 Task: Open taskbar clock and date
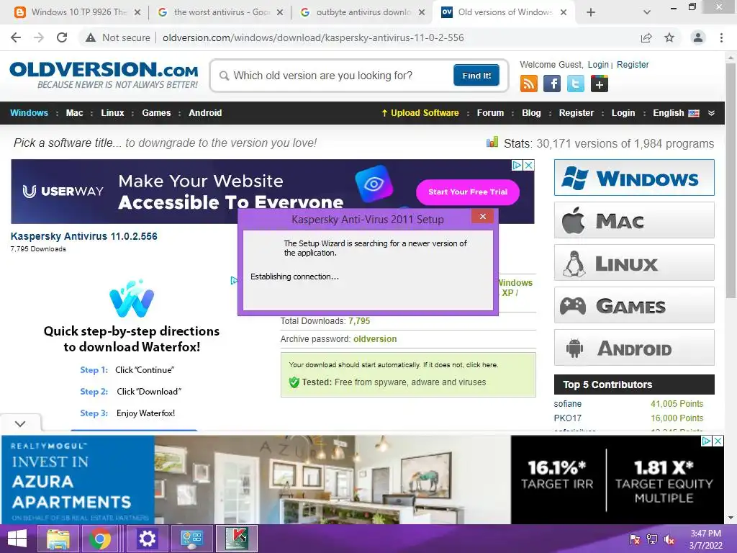pyautogui.click(x=705, y=539)
